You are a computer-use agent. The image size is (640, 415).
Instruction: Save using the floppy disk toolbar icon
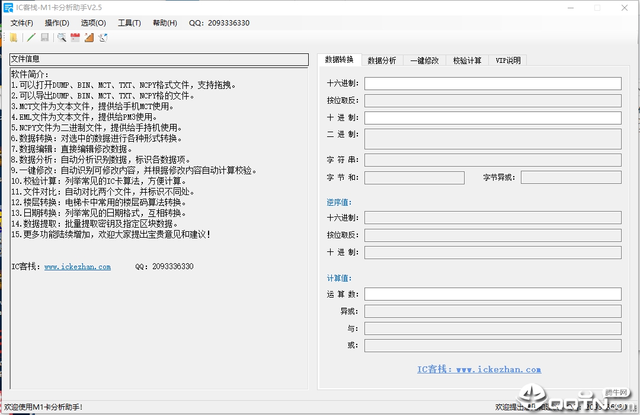44,37
